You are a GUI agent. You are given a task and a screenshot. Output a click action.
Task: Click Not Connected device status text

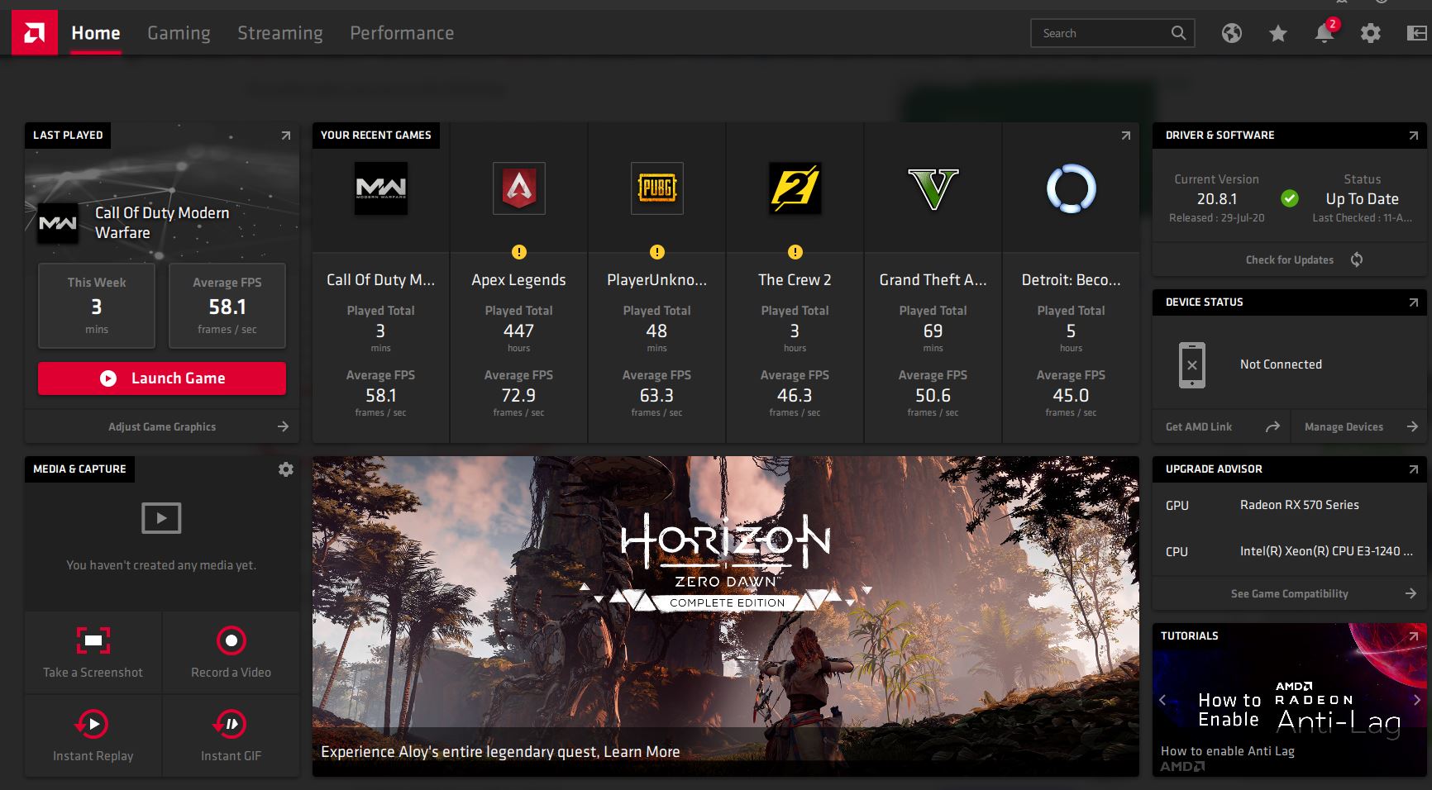[1281, 364]
